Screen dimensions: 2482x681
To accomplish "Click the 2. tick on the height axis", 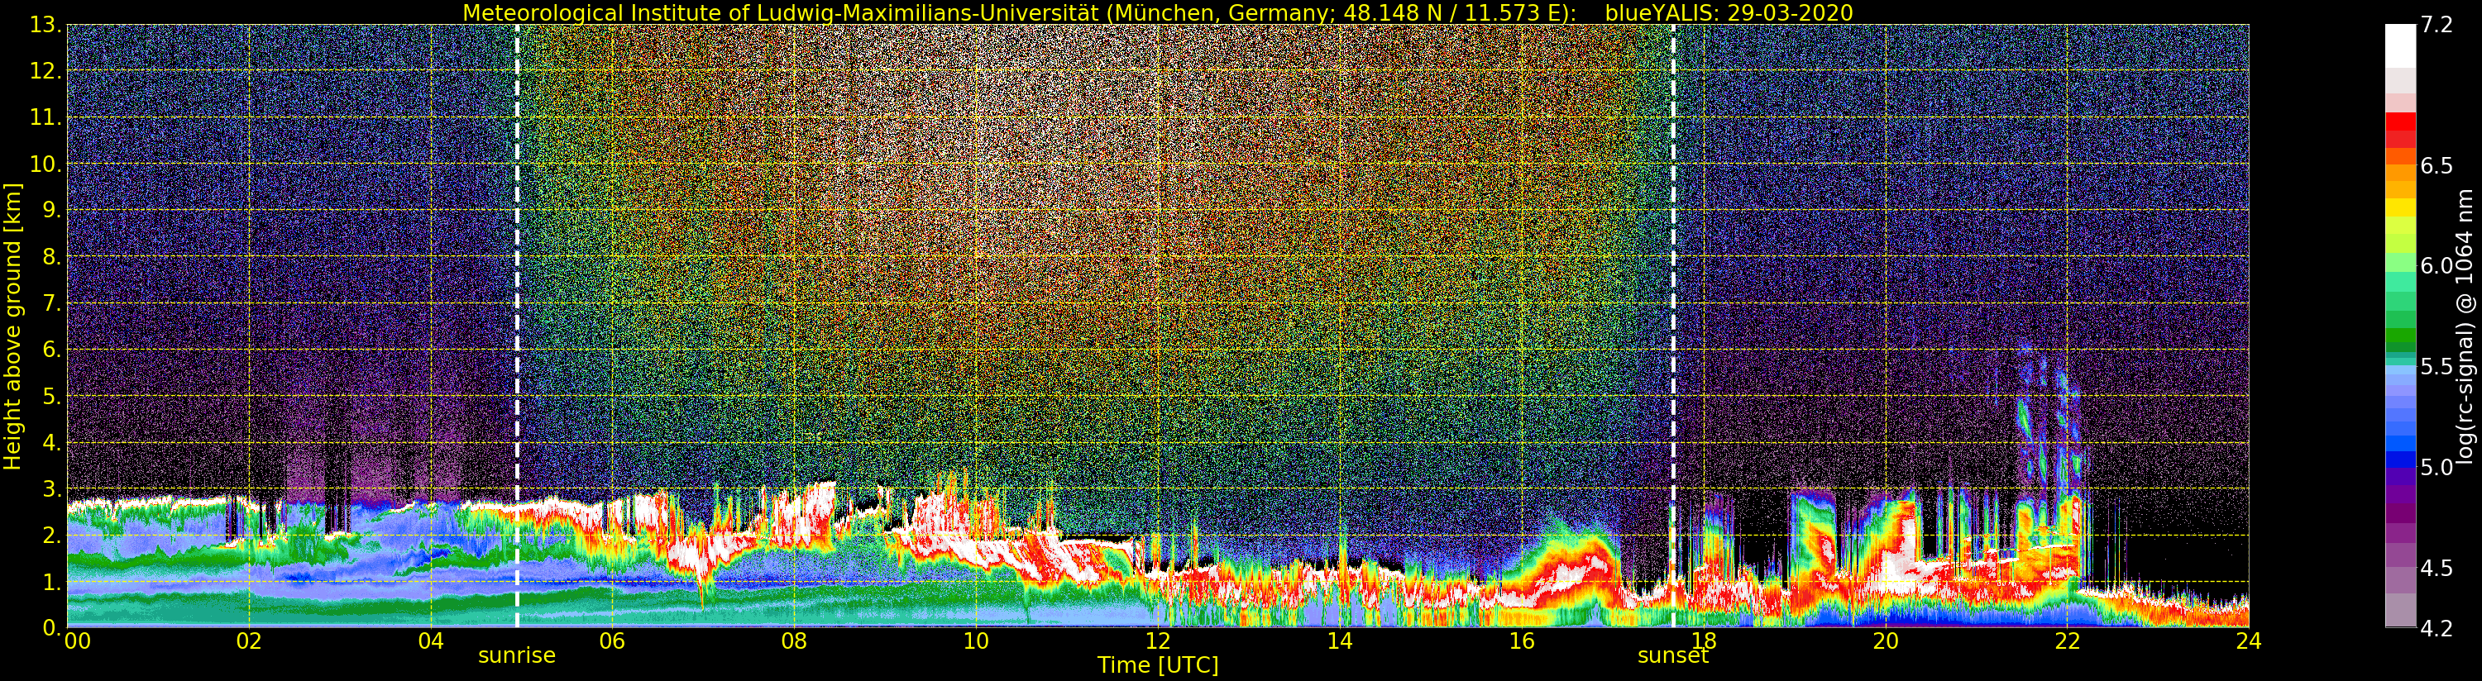I will tap(53, 535).
